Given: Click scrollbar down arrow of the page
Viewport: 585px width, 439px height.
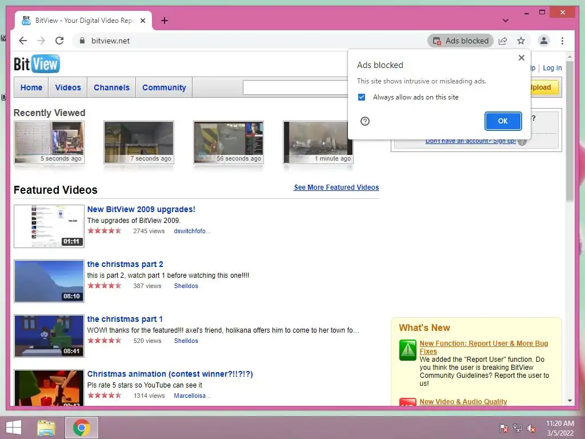Looking at the screenshot, I should pos(570,401).
